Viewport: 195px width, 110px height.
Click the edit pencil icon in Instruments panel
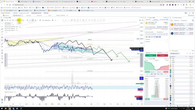pos(193,53)
